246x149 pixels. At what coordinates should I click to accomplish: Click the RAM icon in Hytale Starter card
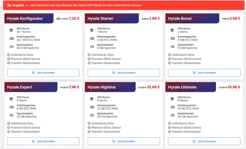(x=92, y=38)
